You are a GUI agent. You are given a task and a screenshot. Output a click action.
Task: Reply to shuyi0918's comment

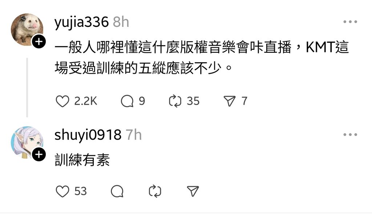click(117, 191)
